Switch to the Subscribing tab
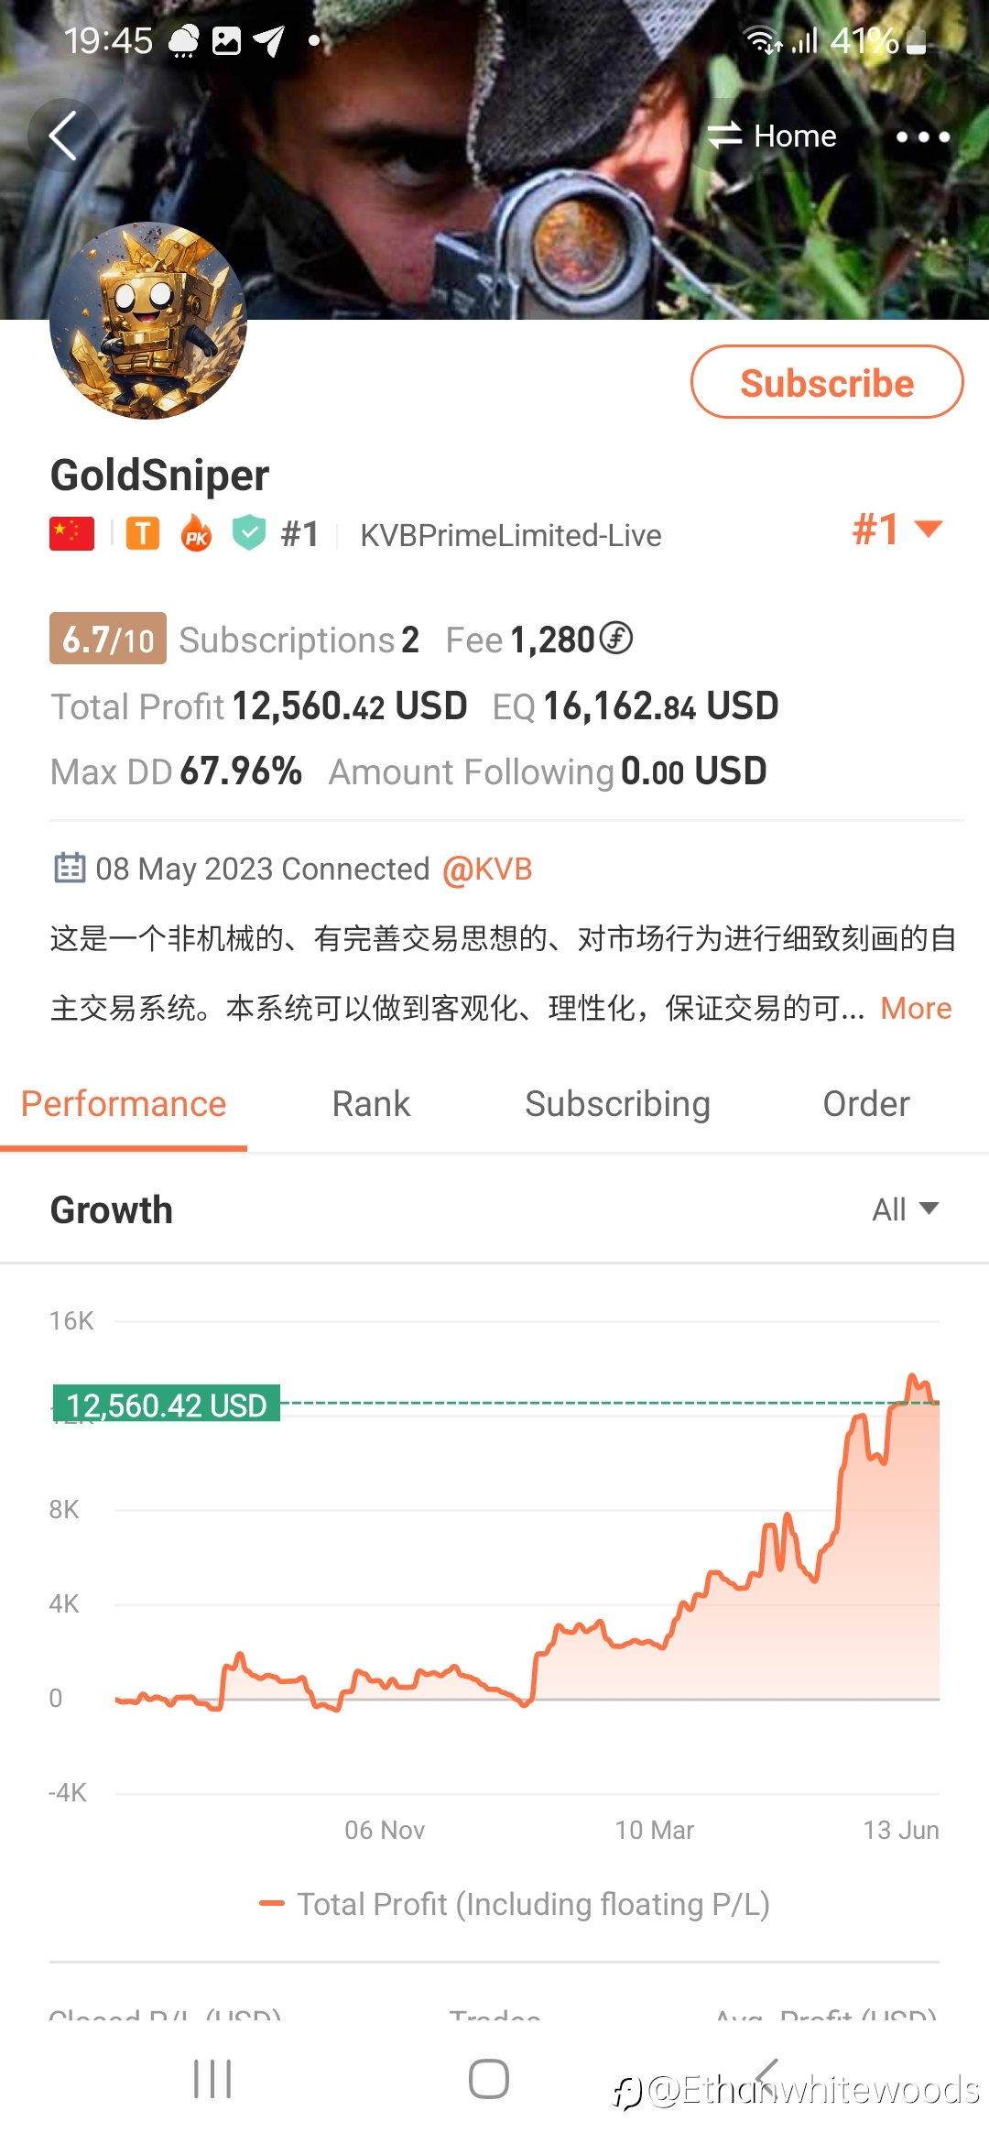The width and height of the screenshot is (989, 2144). click(617, 1104)
